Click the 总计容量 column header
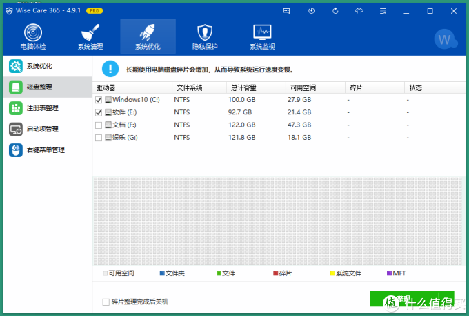The image size is (469, 316). click(256, 88)
